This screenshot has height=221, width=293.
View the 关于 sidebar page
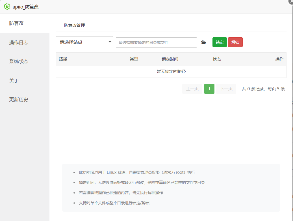[13, 80]
